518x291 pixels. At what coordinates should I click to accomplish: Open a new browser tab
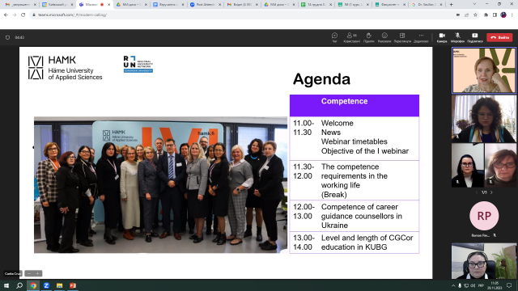451,5
